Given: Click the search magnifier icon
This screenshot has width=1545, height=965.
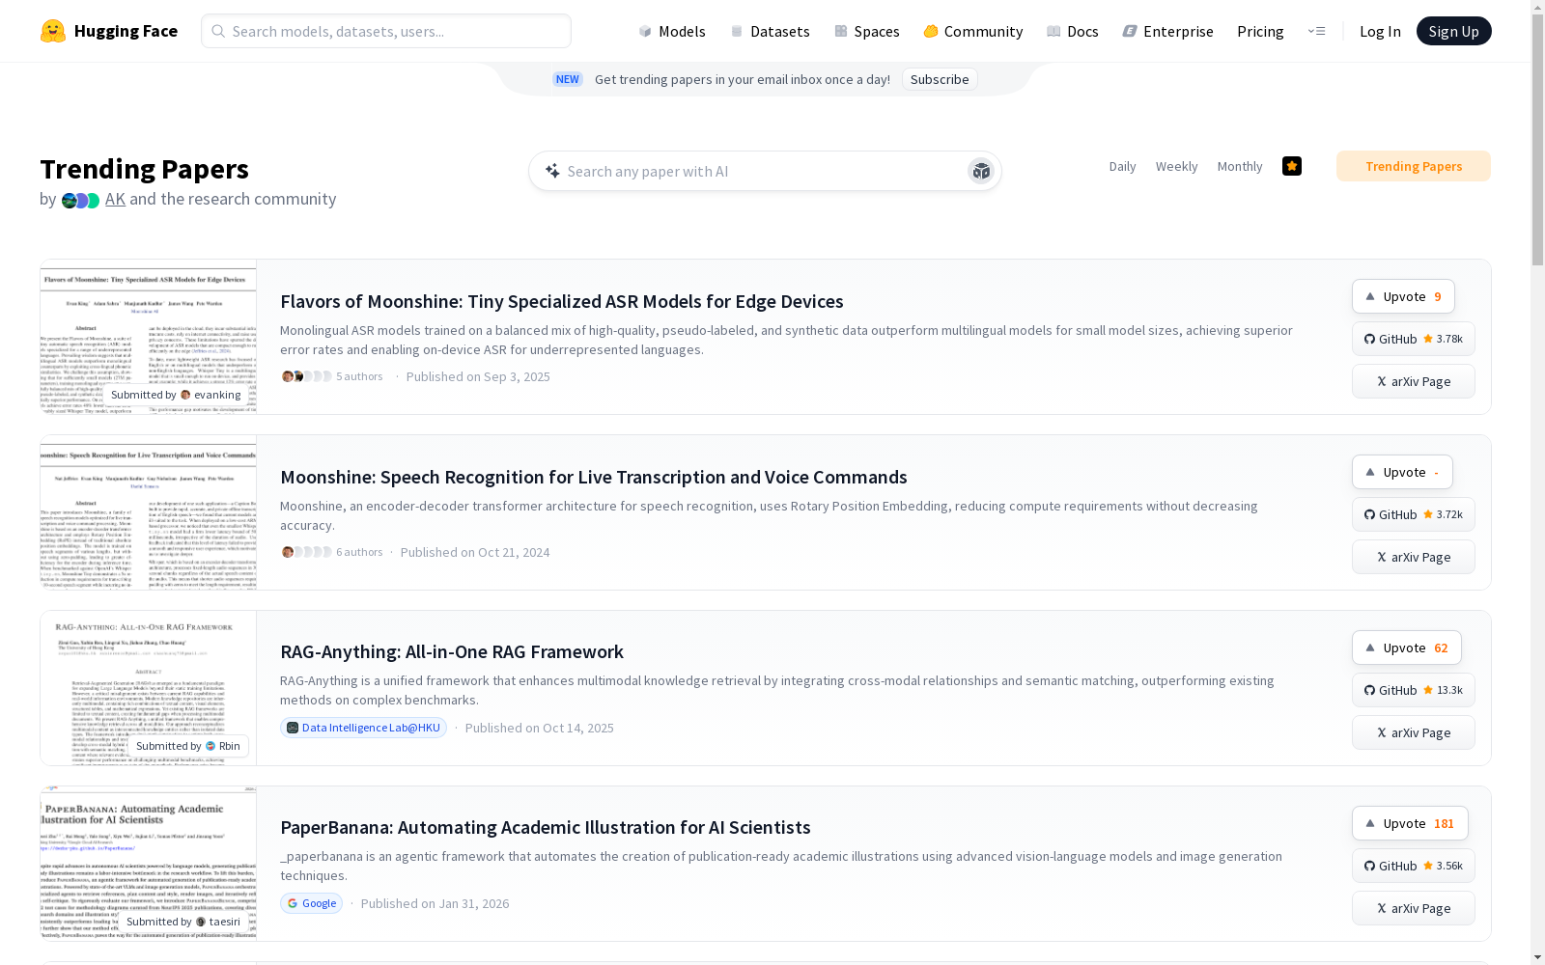Looking at the screenshot, I should pyautogui.click(x=218, y=31).
